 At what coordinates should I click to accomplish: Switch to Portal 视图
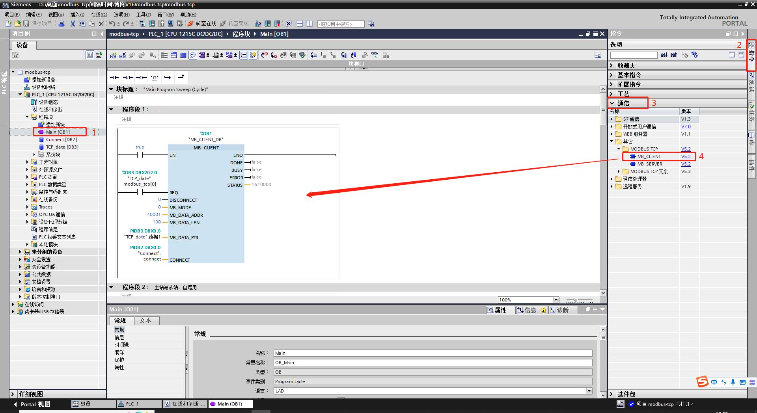(32, 404)
